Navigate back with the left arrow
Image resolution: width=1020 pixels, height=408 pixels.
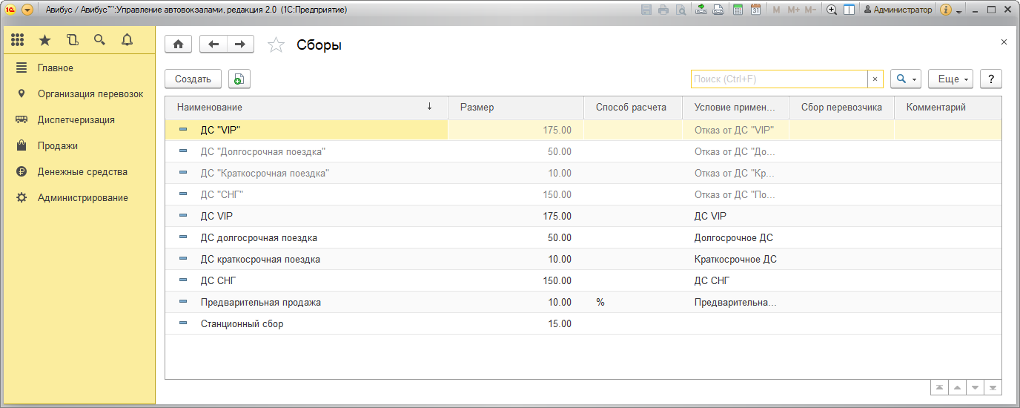(213, 45)
